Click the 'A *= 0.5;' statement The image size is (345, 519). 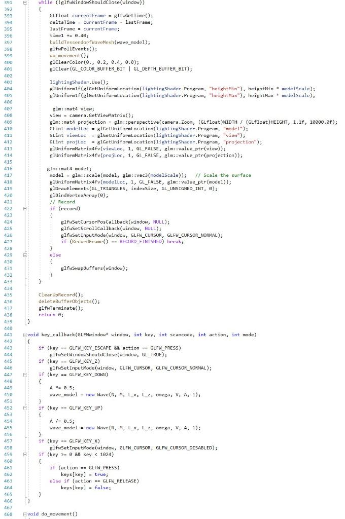point(62,388)
